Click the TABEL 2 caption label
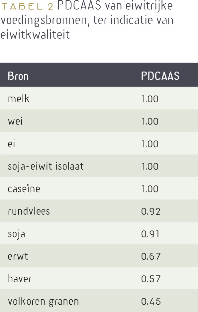 pos(27,6)
